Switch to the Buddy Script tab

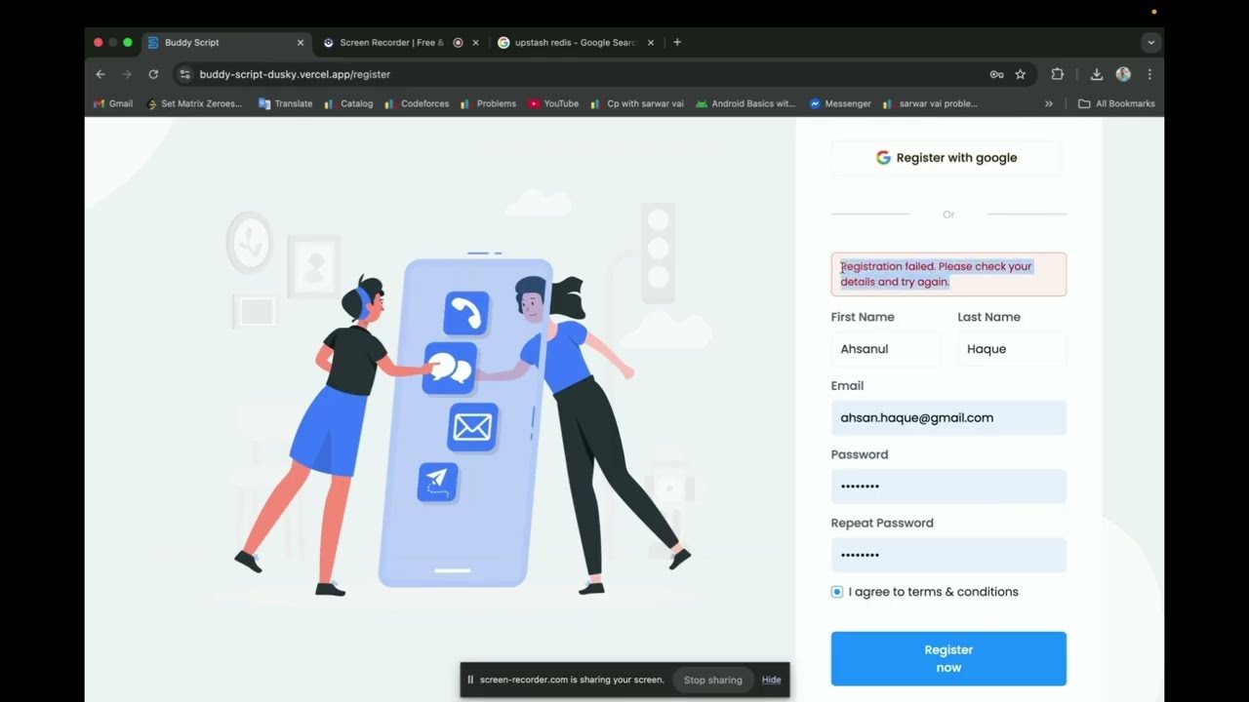click(226, 43)
